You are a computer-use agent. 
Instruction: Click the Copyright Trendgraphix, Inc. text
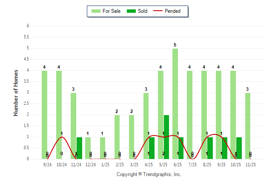[x=149, y=174]
